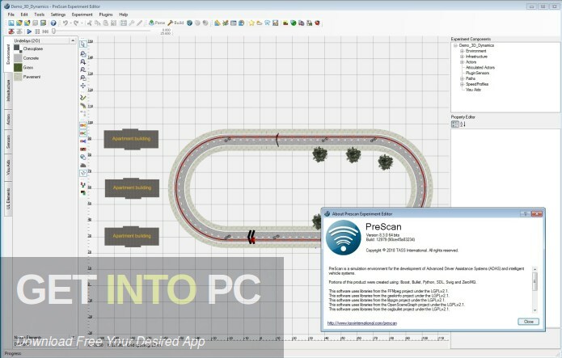
Task: Expand the Infrastructure tree node
Action: pyautogui.click(x=462, y=57)
